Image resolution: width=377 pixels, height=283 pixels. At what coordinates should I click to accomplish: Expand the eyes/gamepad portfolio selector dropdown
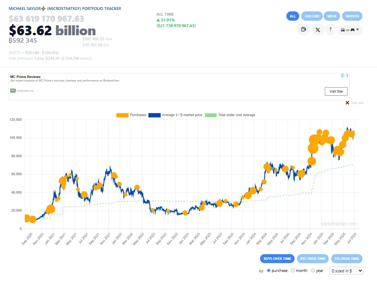(x=350, y=30)
